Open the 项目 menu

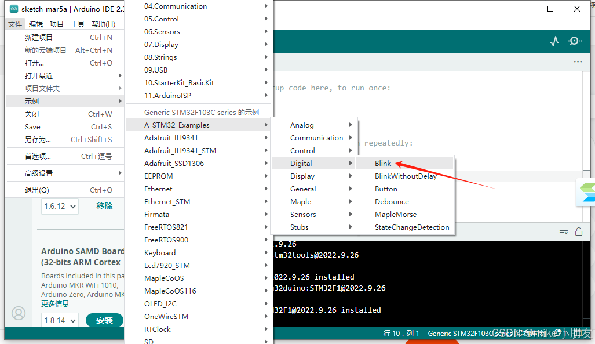pyautogui.click(x=57, y=24)
